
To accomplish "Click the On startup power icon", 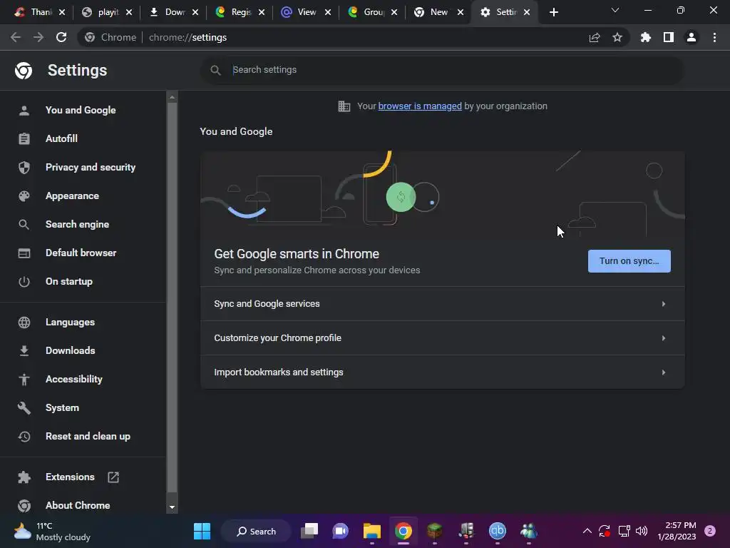I will 24,281.
